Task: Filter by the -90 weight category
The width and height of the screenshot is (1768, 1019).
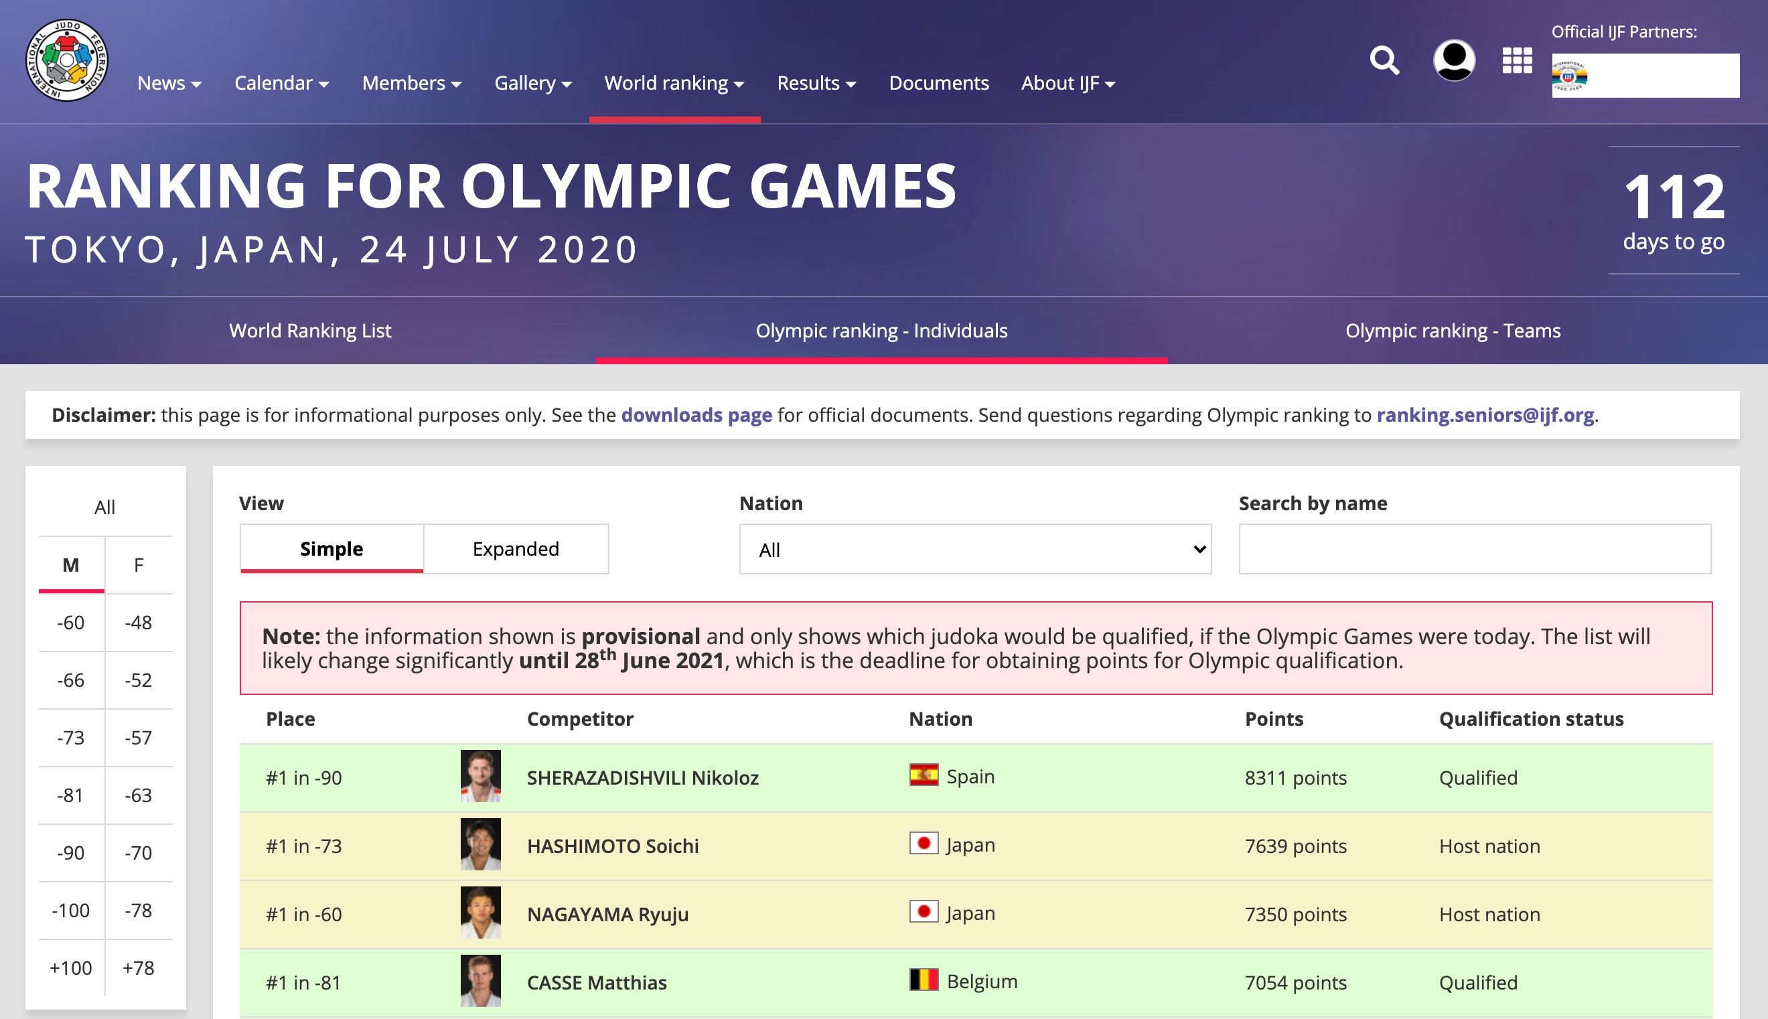Action: point(71,852)
